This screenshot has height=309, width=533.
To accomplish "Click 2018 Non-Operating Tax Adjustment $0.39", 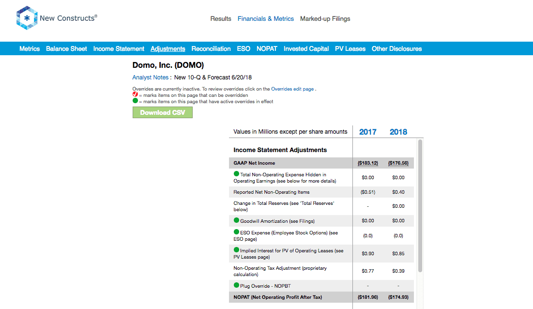I will coord(398,271).
